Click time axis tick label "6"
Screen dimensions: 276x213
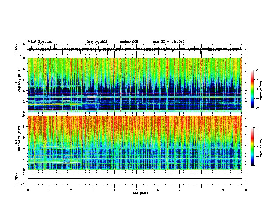click(x=158, y=190)
